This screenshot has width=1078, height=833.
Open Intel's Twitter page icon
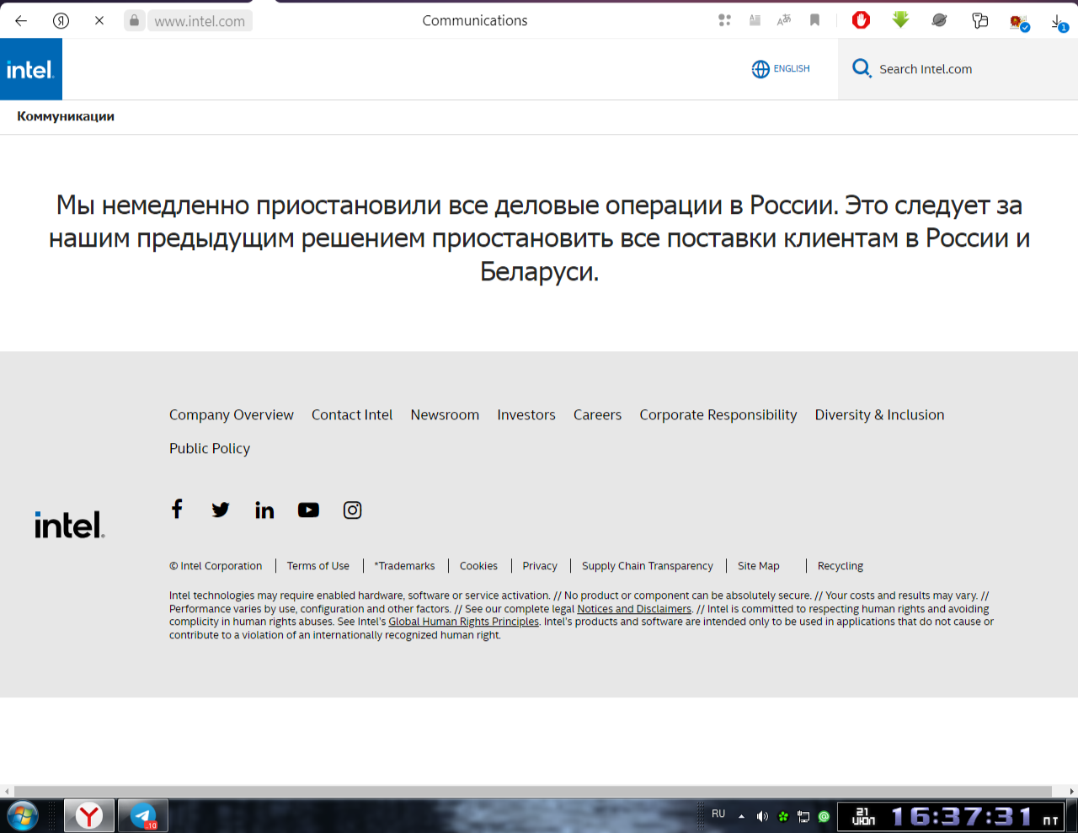221,510
